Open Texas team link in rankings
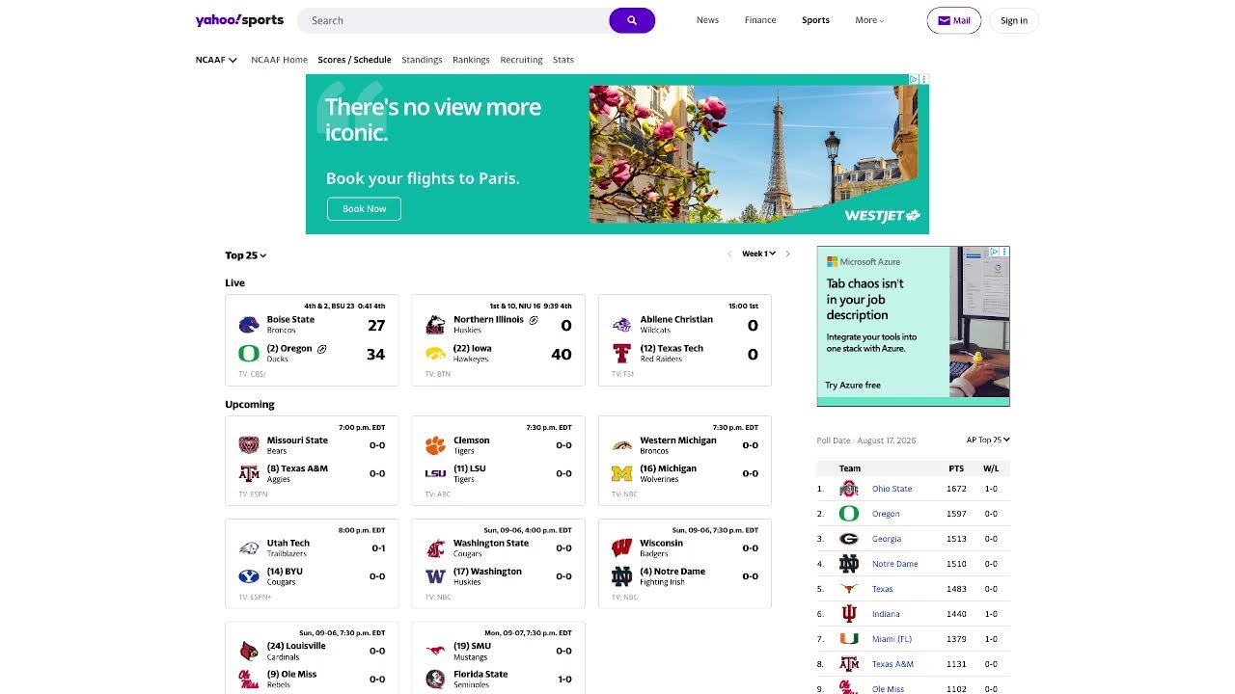Screen dimensions: 1235x694 click(882, 589)
